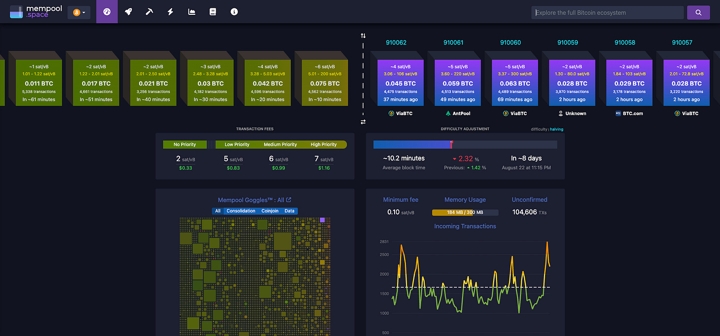
Task: View statistics via the chart icon
Action: point(191,11)
